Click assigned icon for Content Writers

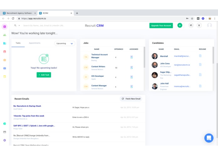pos(131,67)
